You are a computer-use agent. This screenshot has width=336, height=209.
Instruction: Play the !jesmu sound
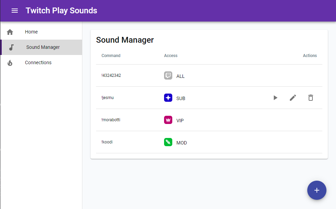(275, 98)
